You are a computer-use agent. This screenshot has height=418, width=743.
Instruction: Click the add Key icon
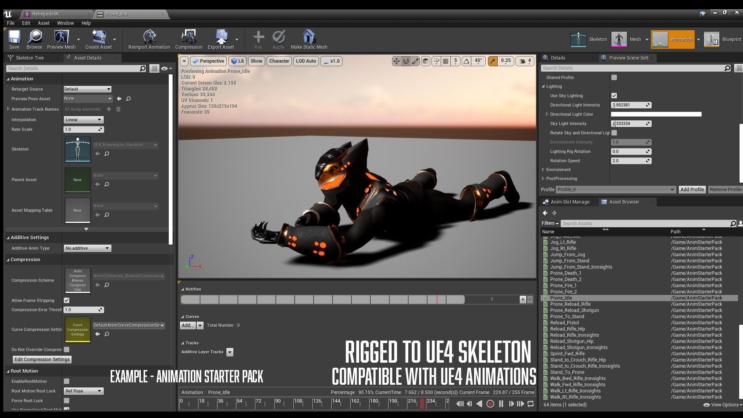258,39
